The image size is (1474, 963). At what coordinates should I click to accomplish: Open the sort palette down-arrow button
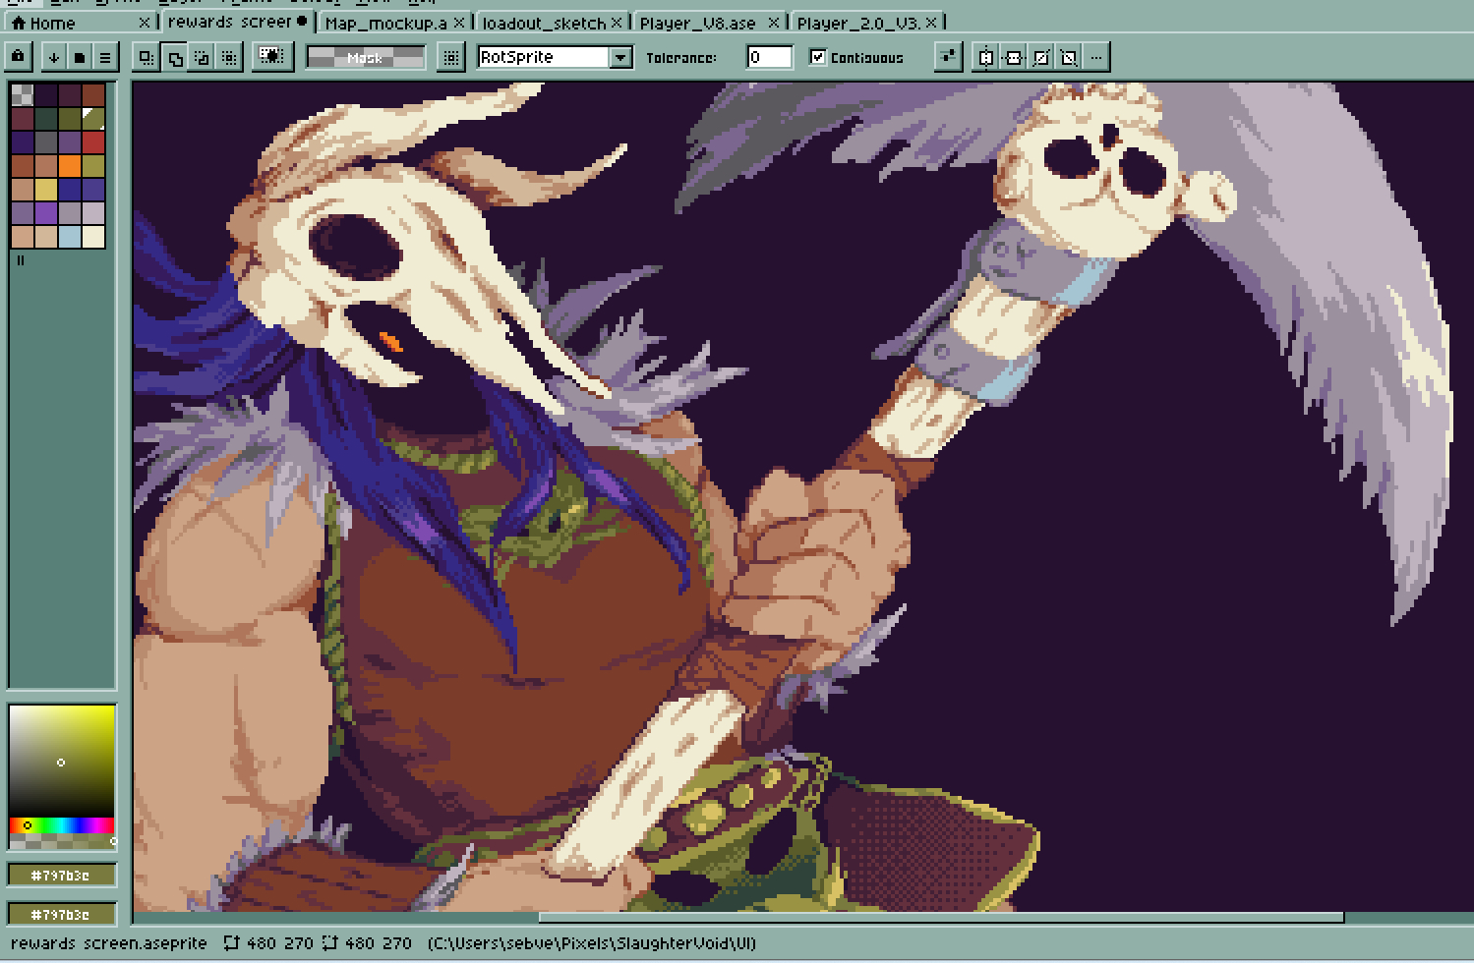point(53,57)
